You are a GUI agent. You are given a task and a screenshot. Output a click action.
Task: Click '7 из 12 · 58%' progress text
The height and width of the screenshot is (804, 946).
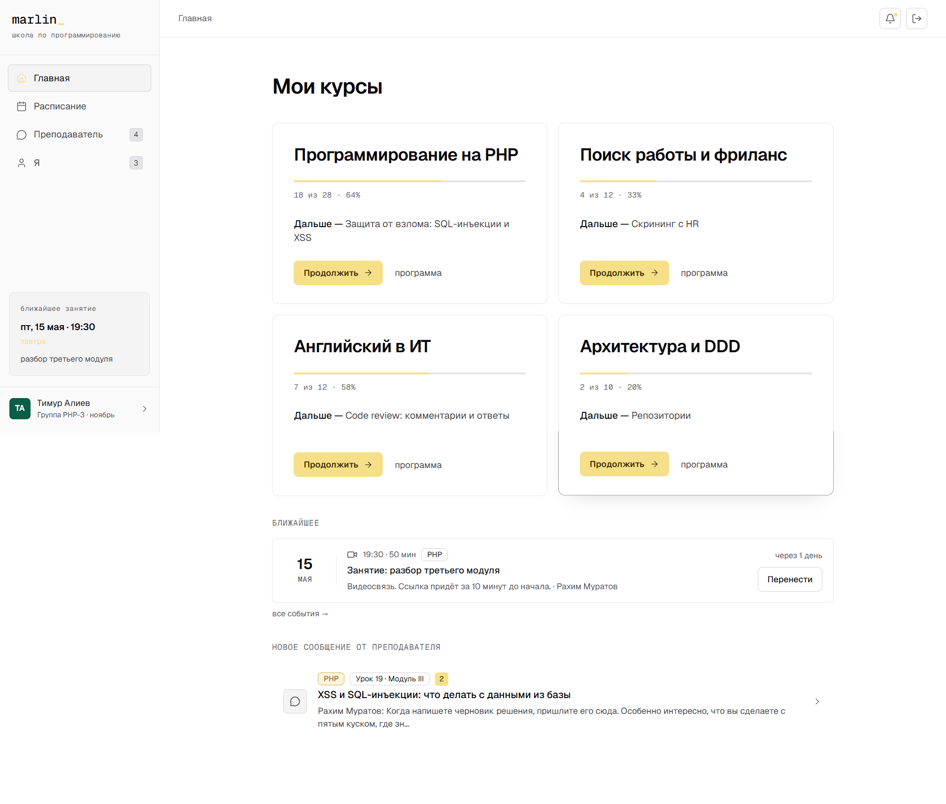tap(325, 387)
